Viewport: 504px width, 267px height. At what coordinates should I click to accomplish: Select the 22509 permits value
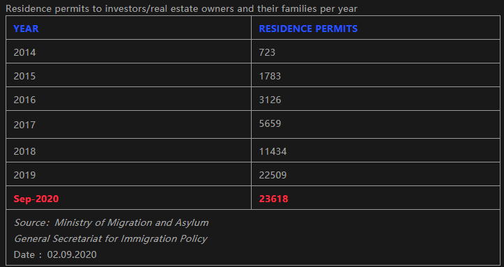(273, 175)
